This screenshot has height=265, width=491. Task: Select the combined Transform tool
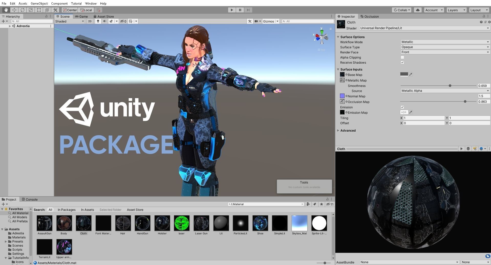[x=47, y=10]
